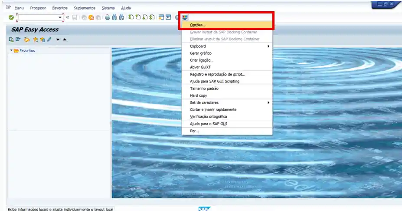Click the greyed Back icon
Screen dimensions: 402x211
point(84,17)
